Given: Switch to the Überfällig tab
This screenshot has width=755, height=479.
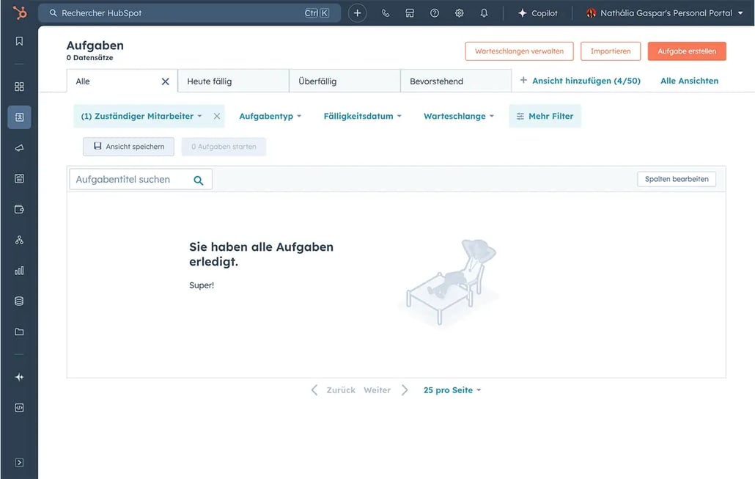Looking at the screenshot, I should [323, 81].
